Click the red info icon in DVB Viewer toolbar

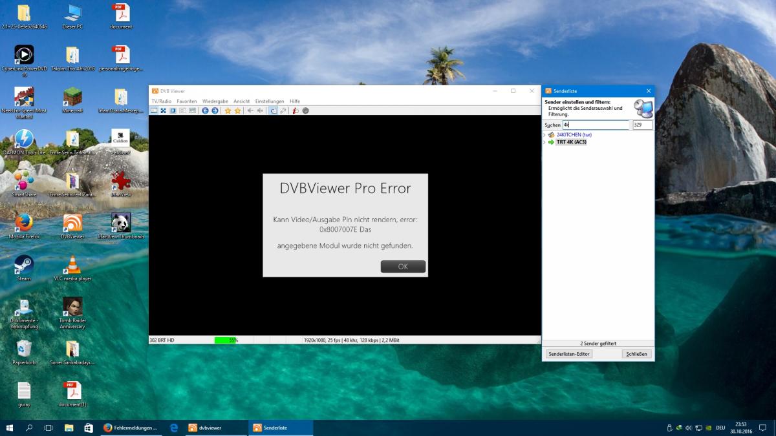click(296, 110)
